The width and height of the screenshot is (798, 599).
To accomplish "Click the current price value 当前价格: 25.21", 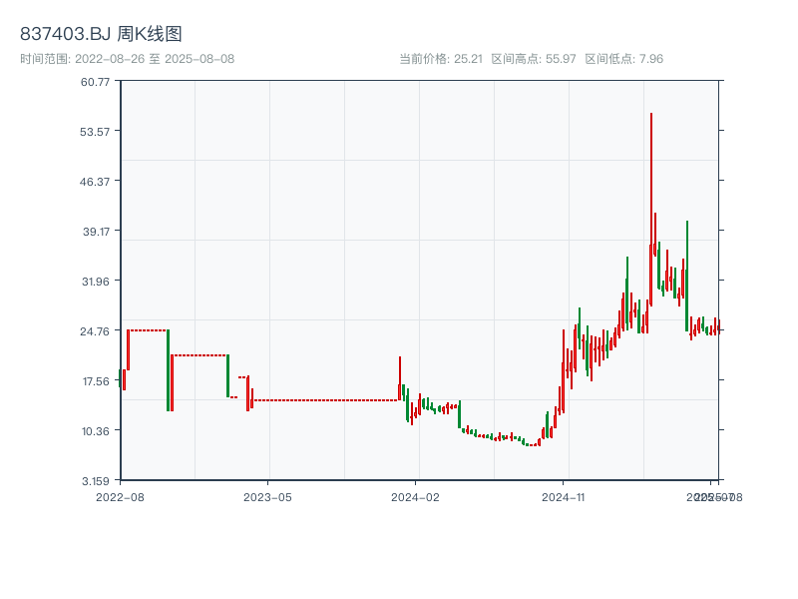I will [x=441, y=59].
